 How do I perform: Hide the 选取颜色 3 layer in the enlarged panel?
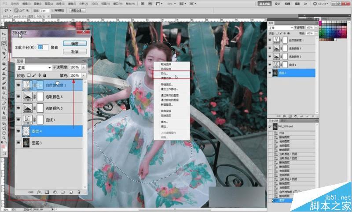coord(18,108)
